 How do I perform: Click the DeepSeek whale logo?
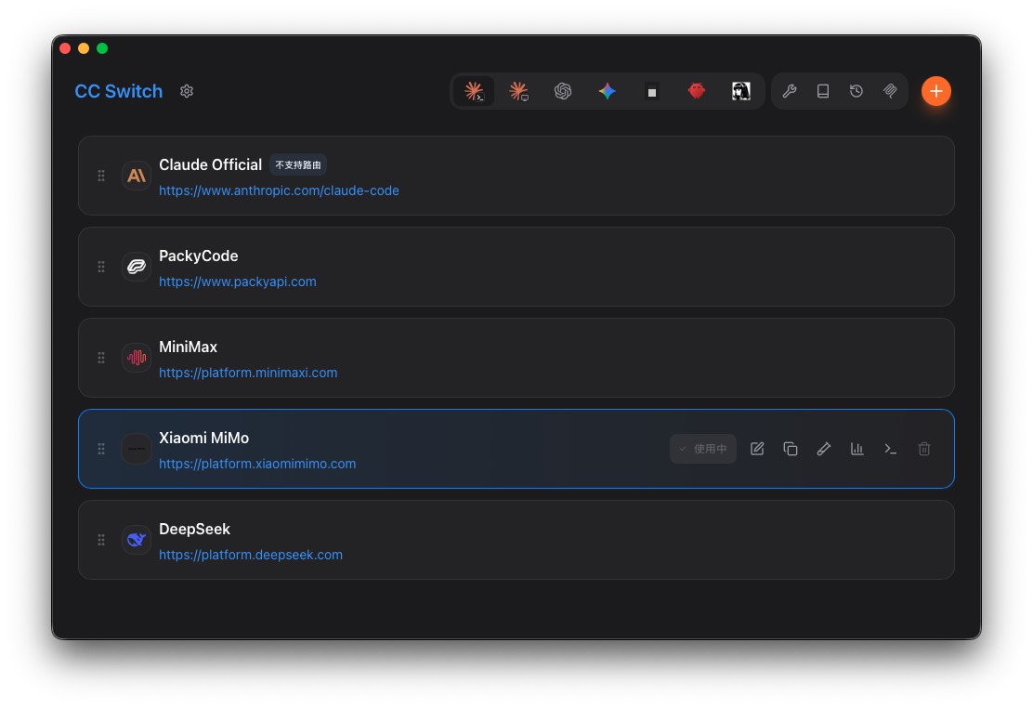pyautogui.click(x=137, y=540)
